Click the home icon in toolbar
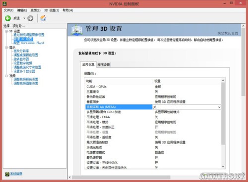248x182 pixels. tap(43, 18)
